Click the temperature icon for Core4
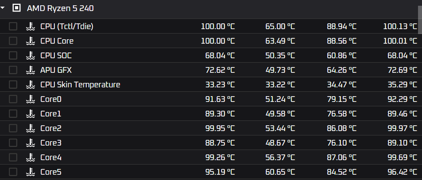The width and height of the screenshot is (422, 180). coord(31,157)
